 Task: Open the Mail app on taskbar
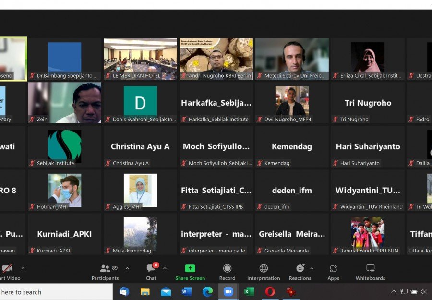pos(166,292)
